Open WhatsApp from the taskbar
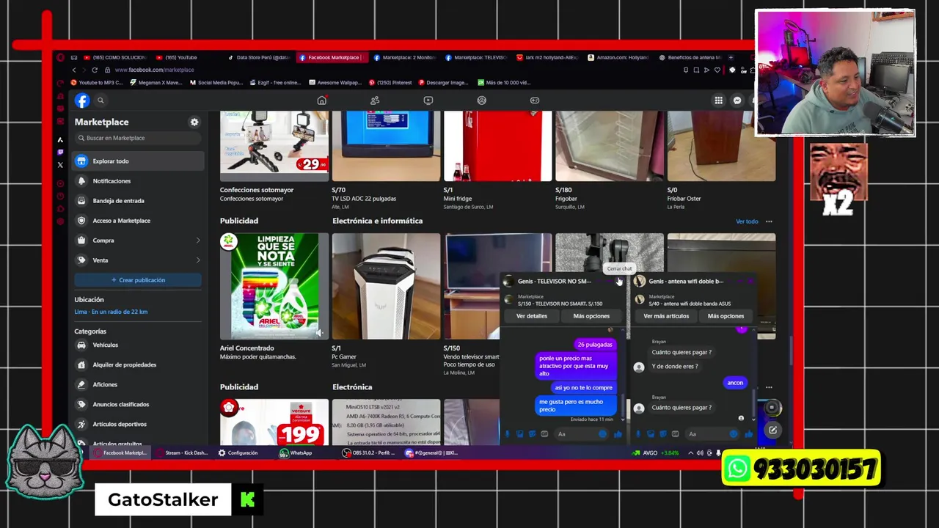This screenshot has height=528, width=939. pyautogui.click(x=296, y=453)
